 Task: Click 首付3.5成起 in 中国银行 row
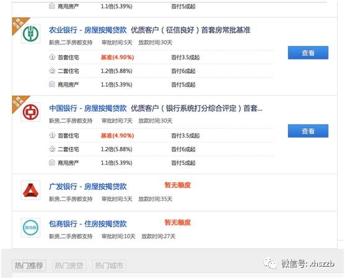tap(185, 136)
